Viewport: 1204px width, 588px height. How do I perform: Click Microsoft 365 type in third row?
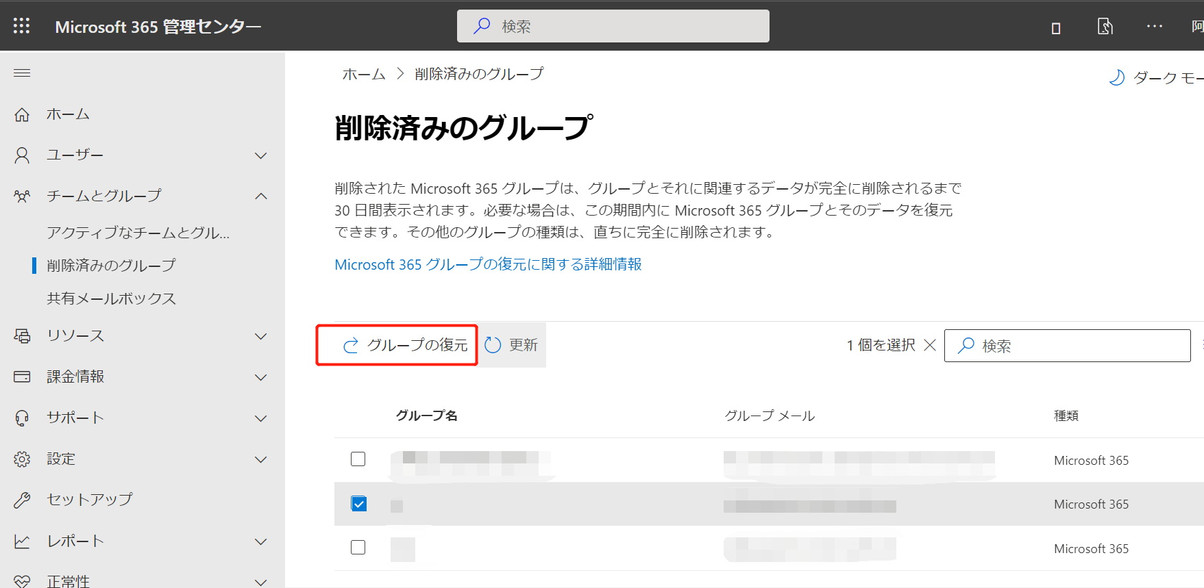click(1091, 548)
